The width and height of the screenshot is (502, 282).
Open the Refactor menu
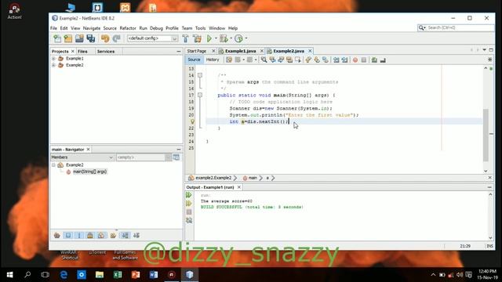pyautogui.click(x=128, y=28)
